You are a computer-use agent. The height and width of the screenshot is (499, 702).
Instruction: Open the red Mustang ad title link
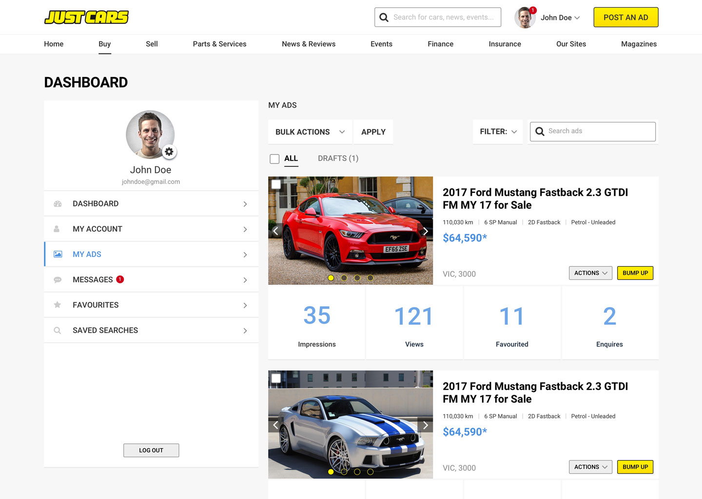[535, 199]
